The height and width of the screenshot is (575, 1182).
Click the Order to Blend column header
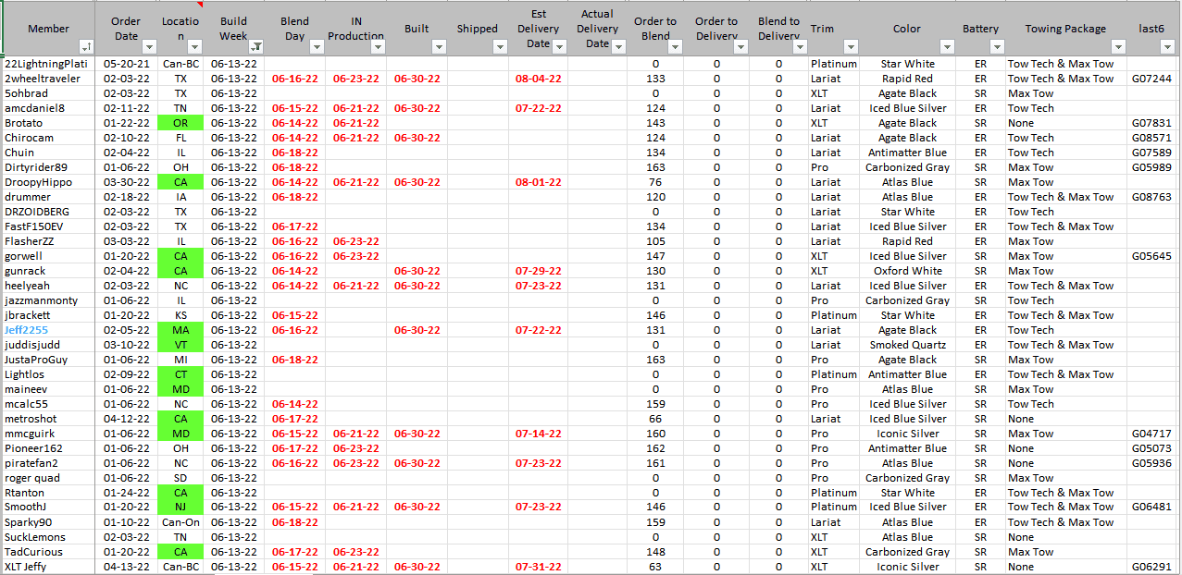pos(655,29)
